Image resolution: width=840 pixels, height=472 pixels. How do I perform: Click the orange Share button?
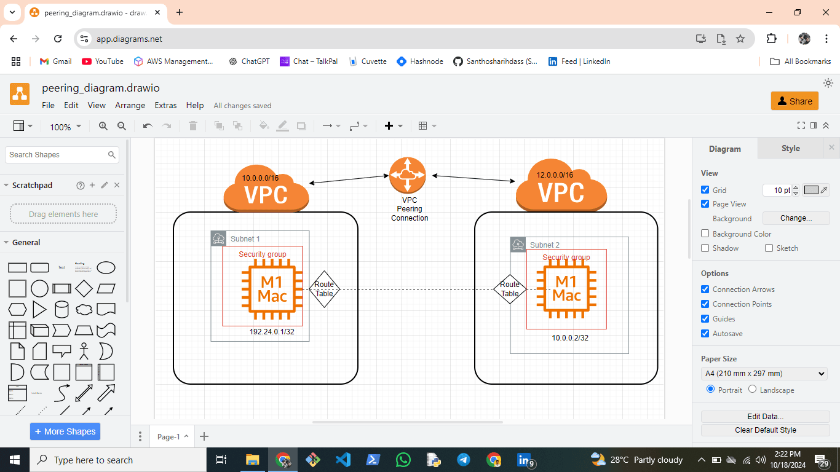click(794, 101)
